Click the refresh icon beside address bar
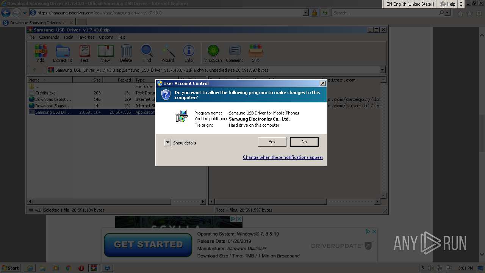The image size is (485, 273). [x=325, y=13]
